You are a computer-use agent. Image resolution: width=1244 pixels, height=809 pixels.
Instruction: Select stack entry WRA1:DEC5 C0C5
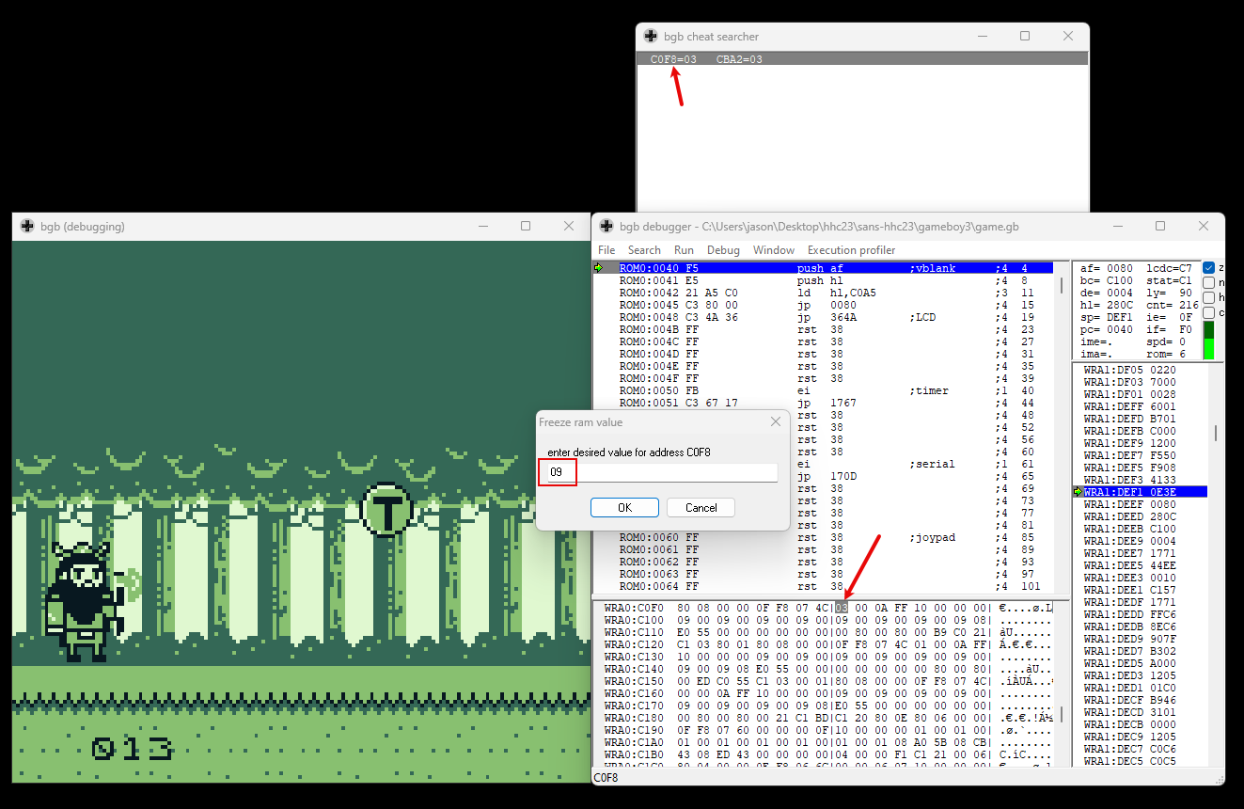(x=1140, y=761)
